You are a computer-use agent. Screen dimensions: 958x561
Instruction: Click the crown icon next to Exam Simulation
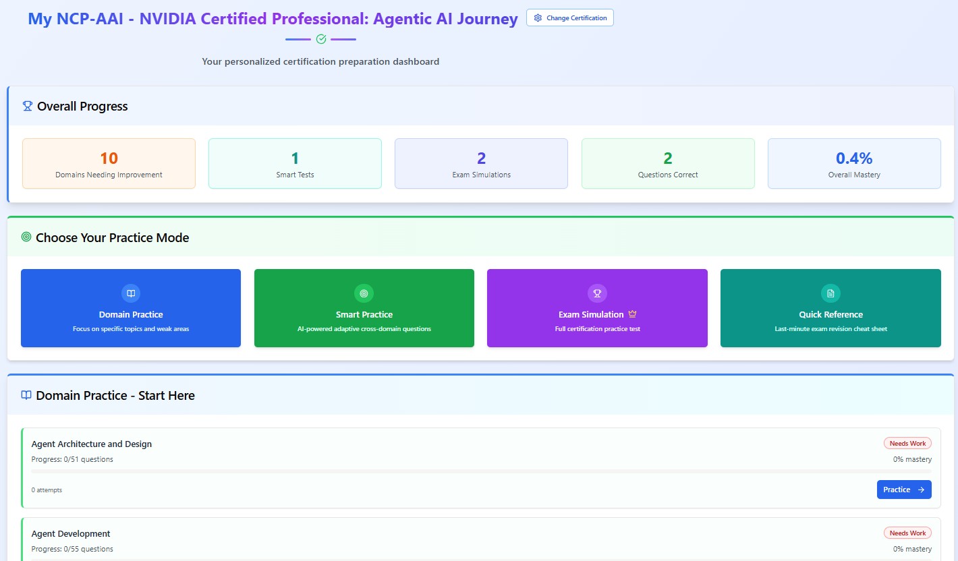[x=632, y=313]
